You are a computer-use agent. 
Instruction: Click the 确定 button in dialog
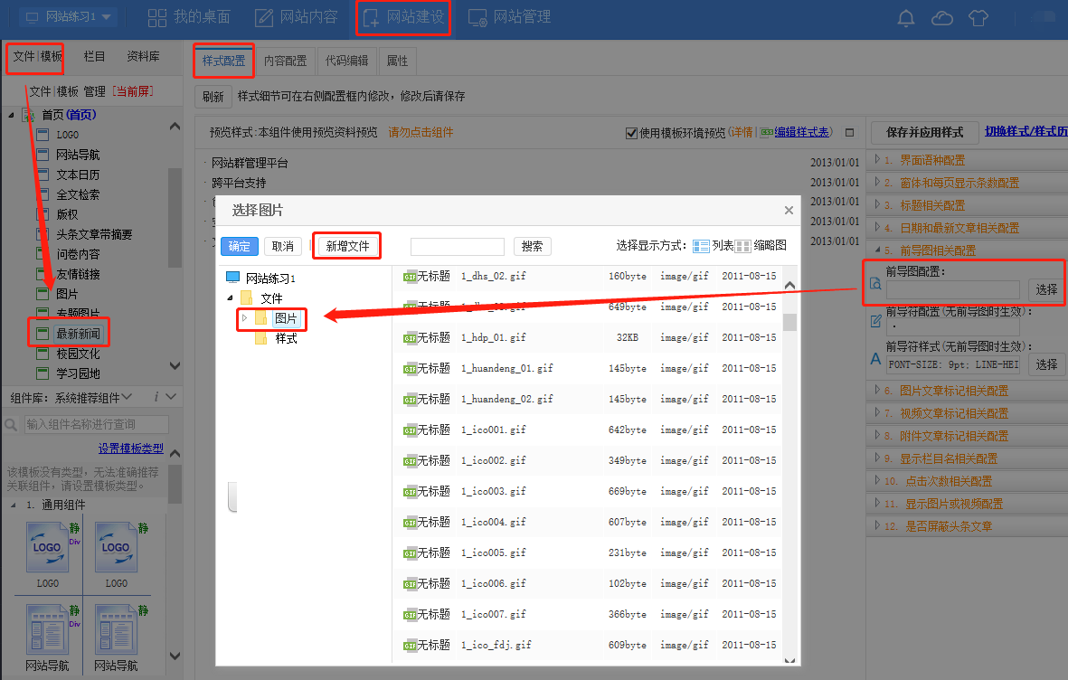[239, 246]
